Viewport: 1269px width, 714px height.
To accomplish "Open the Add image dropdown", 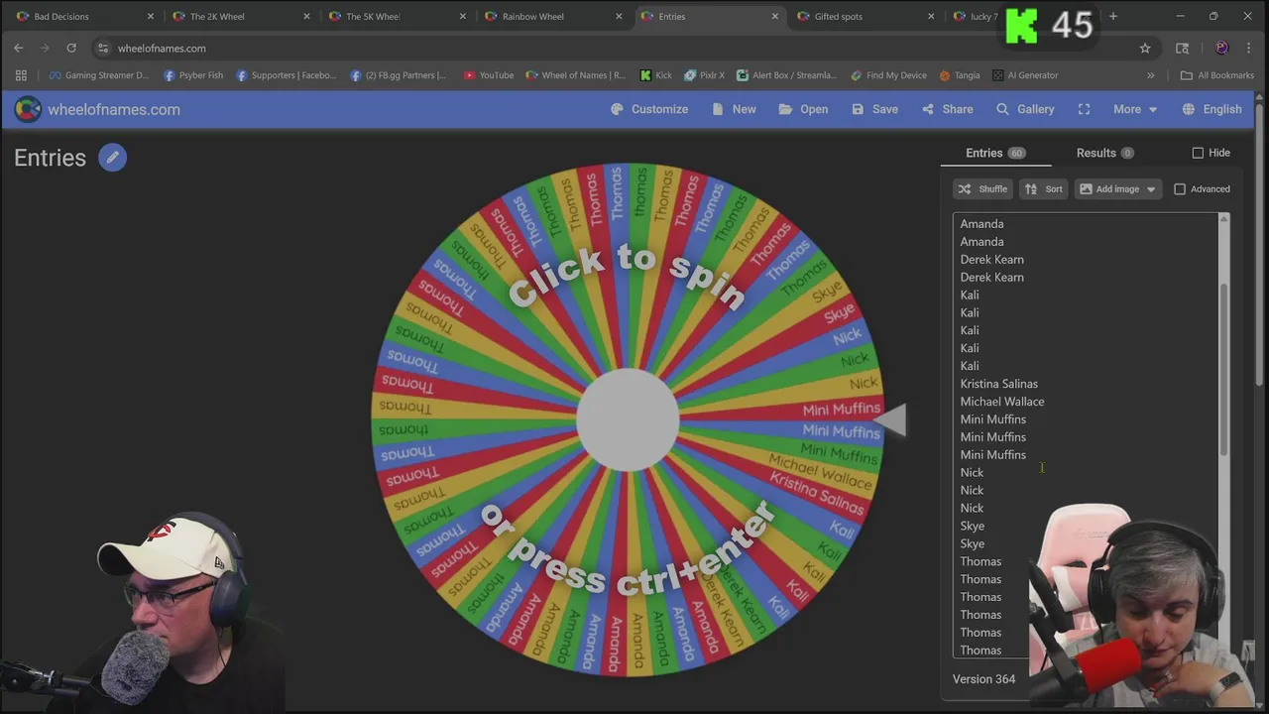I will pos(1117,188).
